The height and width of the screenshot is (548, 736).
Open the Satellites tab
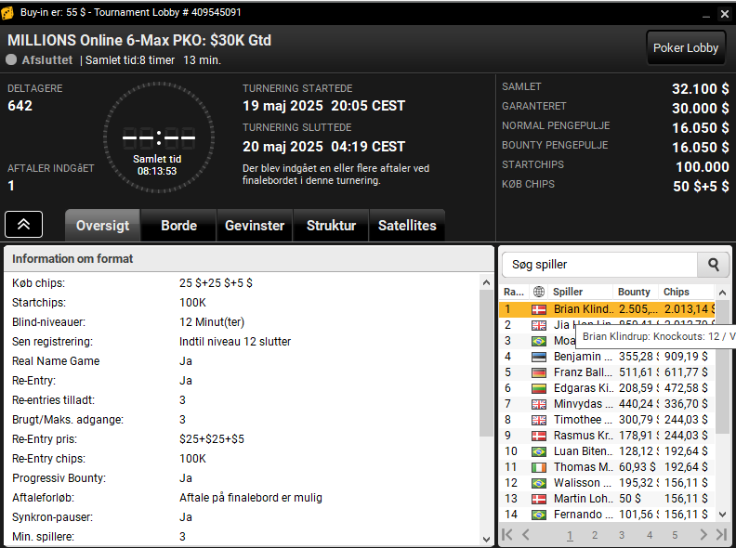click(x=407, y=226)
